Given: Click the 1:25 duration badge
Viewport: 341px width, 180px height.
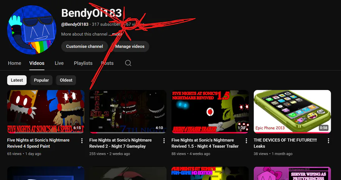Looking at the screenshot, I should point(241,128).
